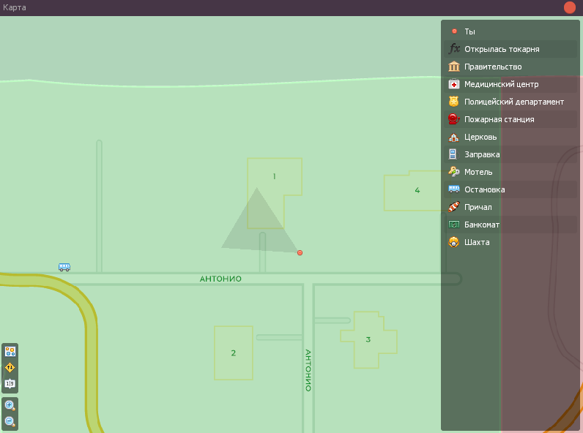Click the bus stop marker on map
583x433 pixels.
pyautogui.click(x=64, y=267)
